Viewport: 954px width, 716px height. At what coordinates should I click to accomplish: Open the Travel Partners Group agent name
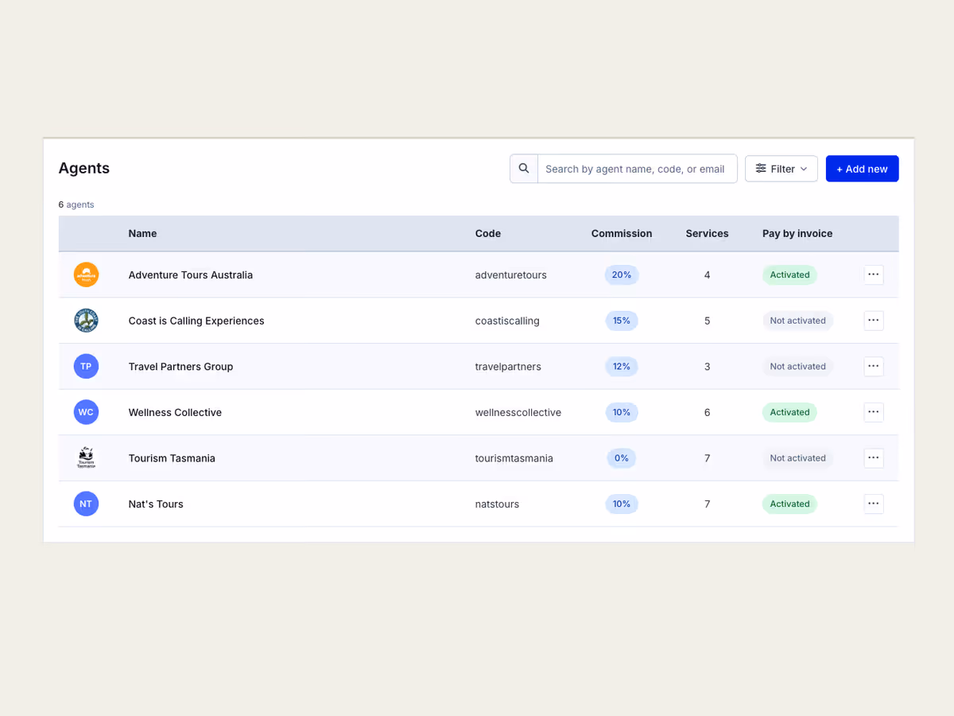pyautogui.click(x=180, y=366)
